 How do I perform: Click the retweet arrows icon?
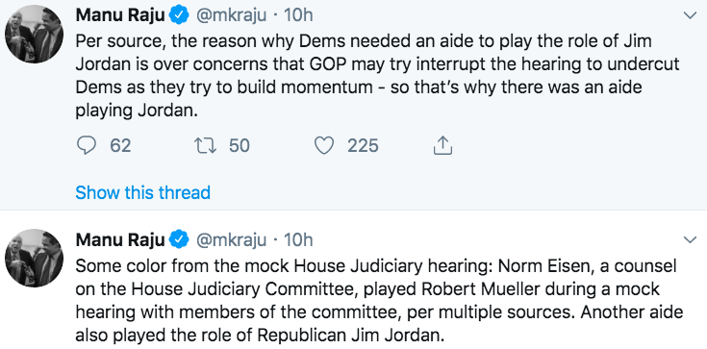(205, 145)
